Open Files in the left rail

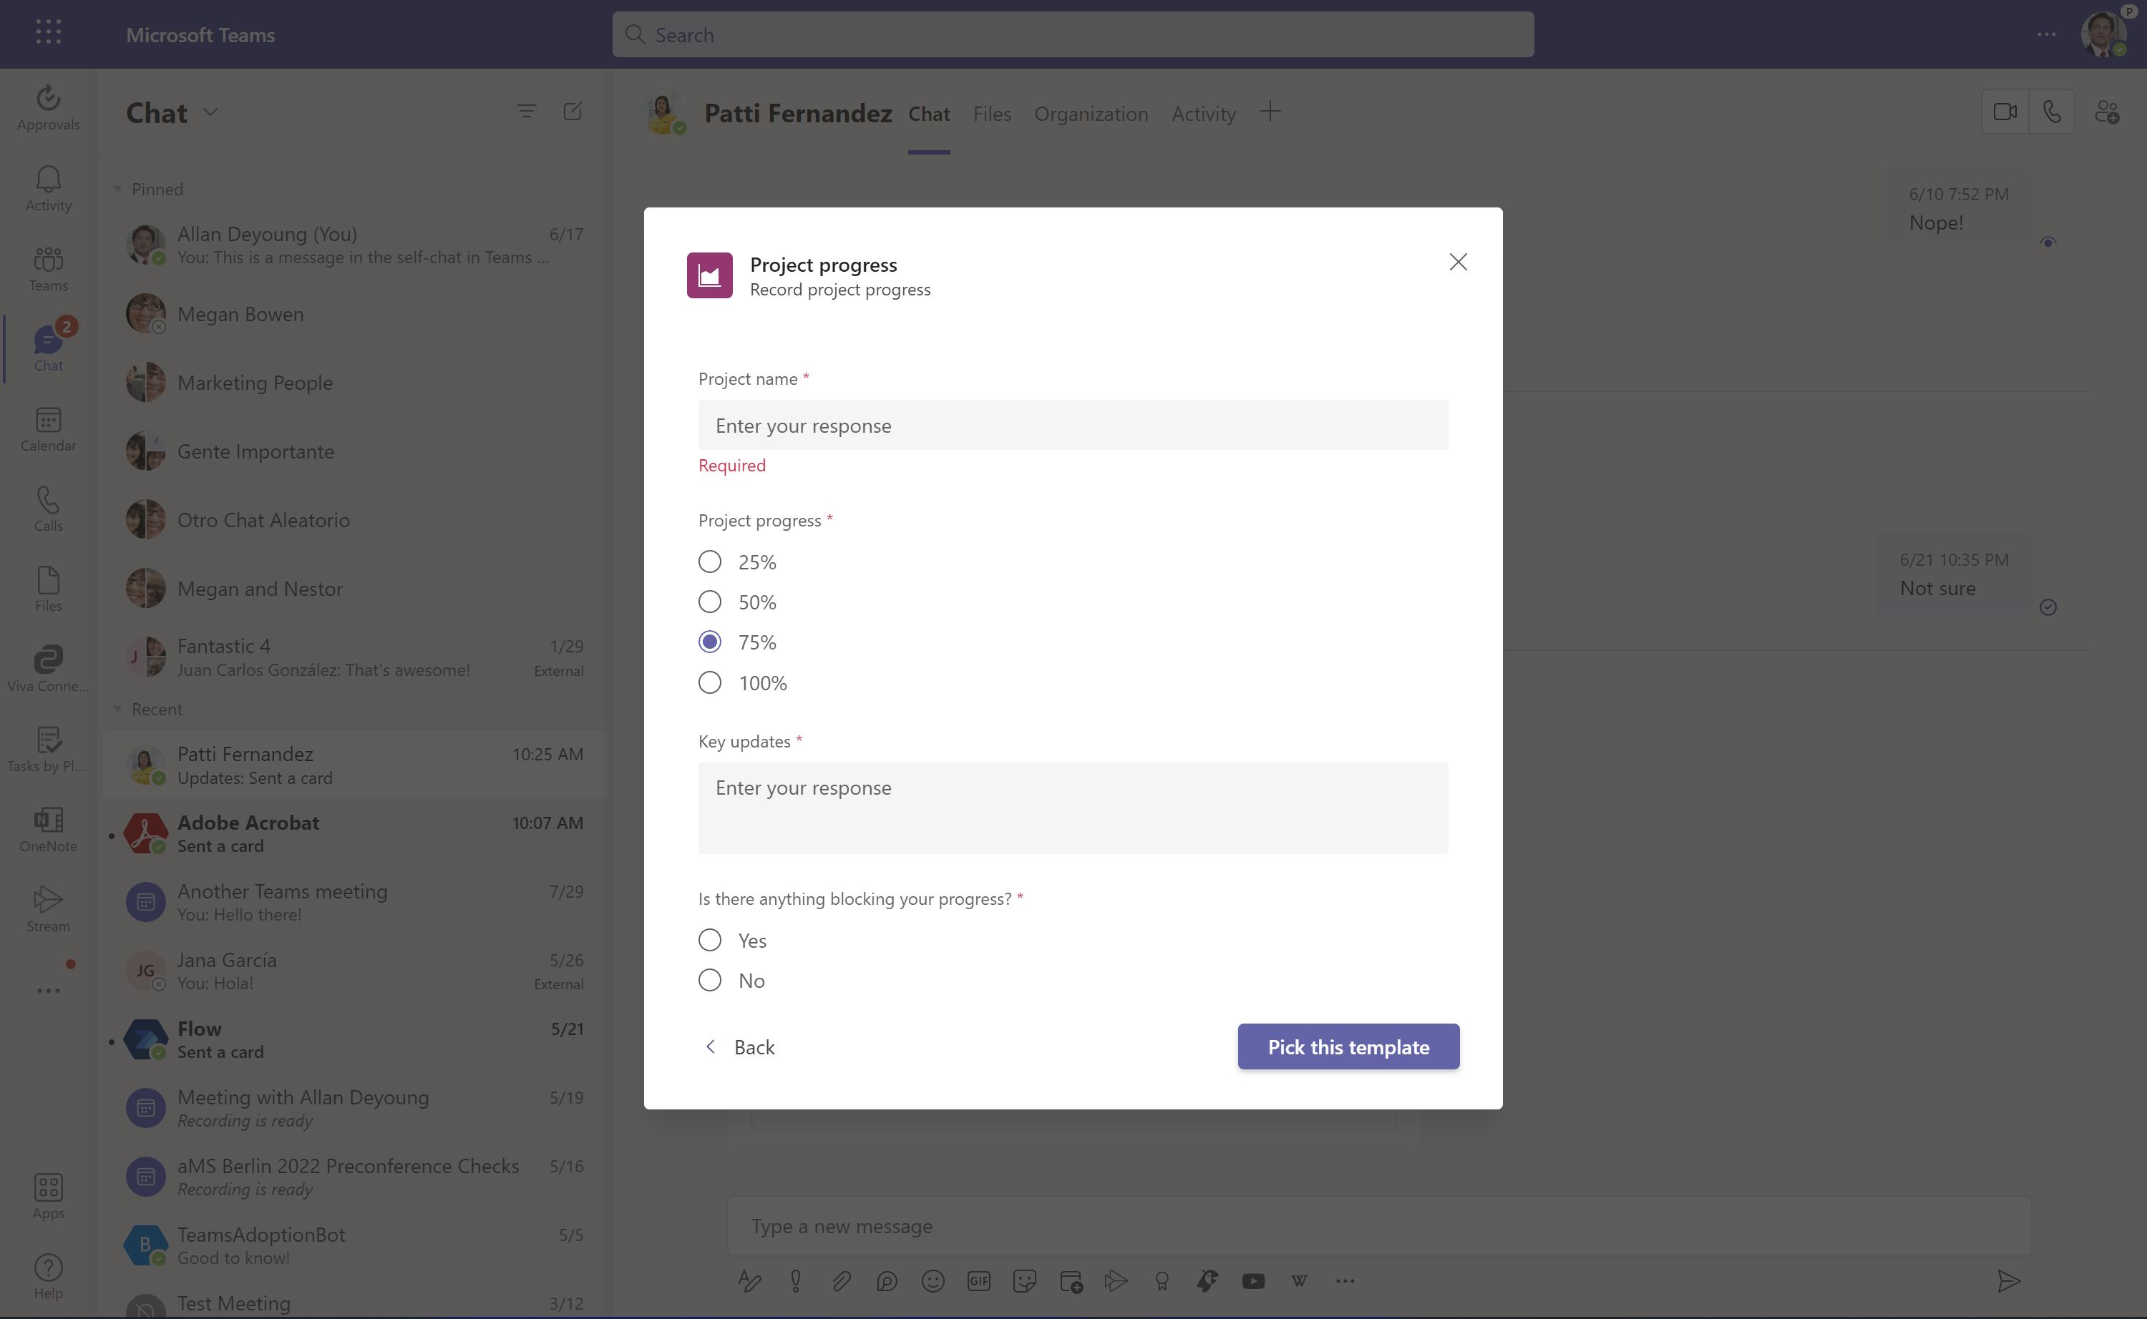(x=48, y=589)
